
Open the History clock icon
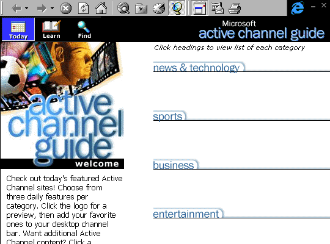click(159, 9)
